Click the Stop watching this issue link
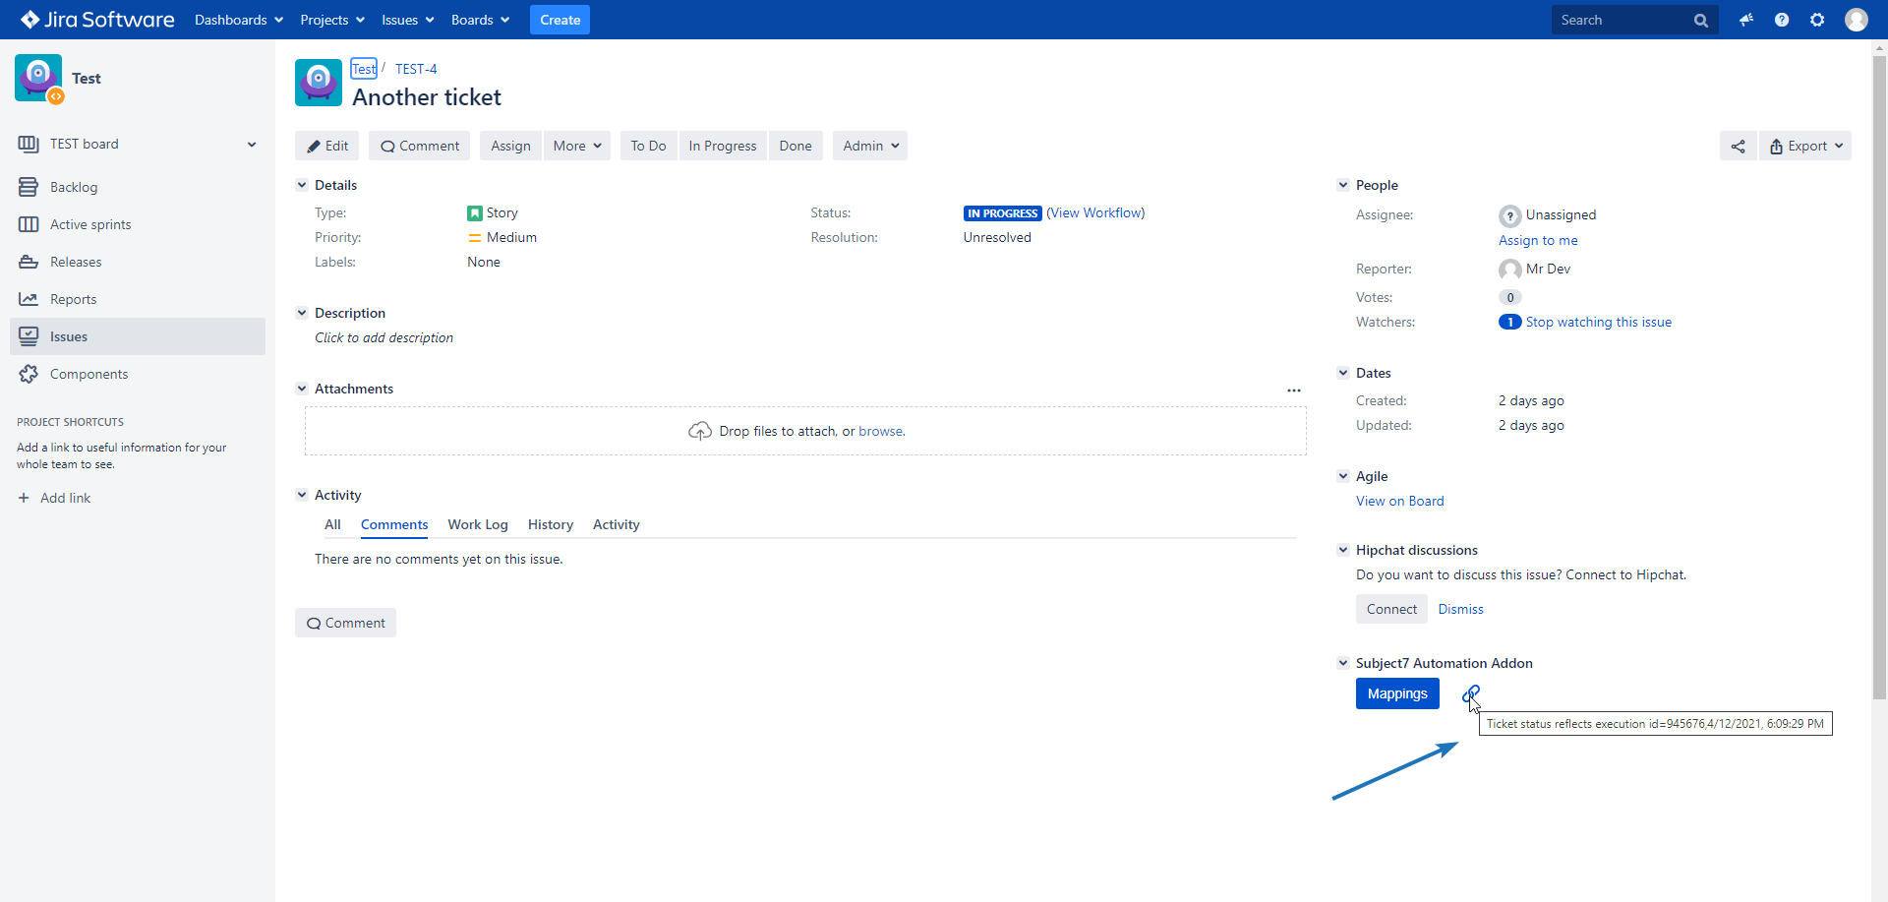The image size is (1888, 902). 1598,322
